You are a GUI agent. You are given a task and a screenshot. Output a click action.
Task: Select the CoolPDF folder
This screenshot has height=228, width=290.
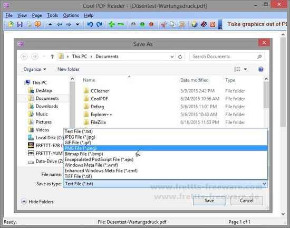point(99,99)
